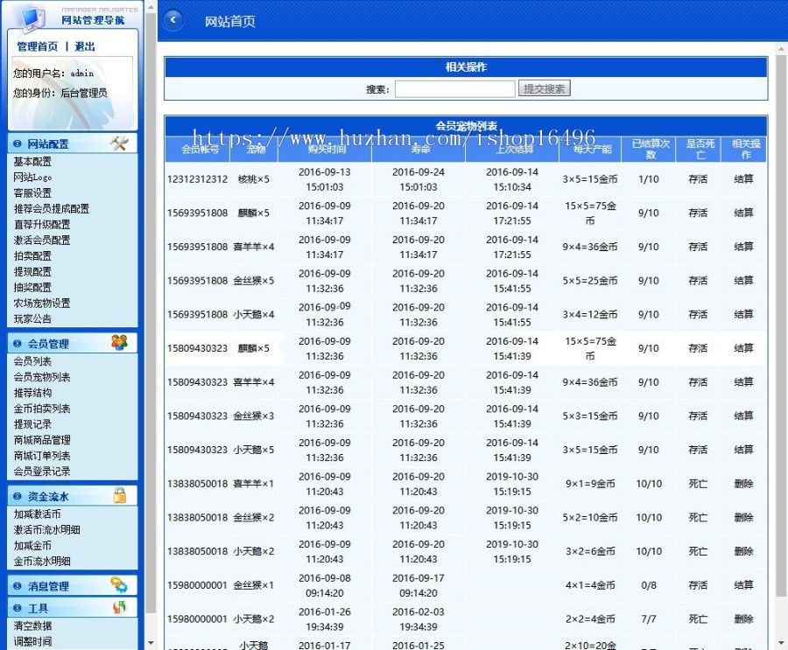This screenshot has width=788, height=650.
Task: Click 结算 for 15693951808 喜羊羊×4 row
Action: pyautogui.click(x=743, y=247)
